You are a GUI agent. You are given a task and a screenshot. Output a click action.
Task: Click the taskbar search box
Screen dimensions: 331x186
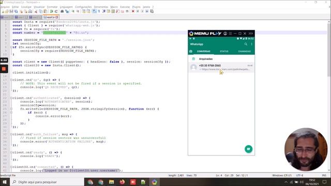coord(47,182)
